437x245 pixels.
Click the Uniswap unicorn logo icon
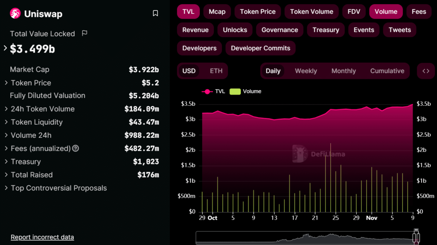[x=15, y=14]
